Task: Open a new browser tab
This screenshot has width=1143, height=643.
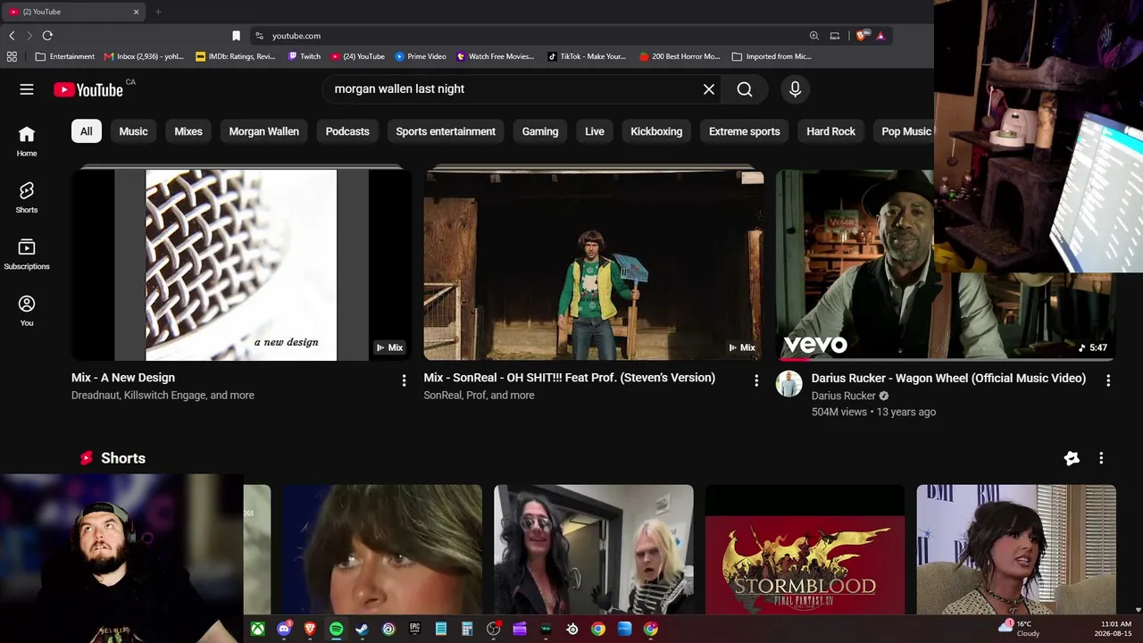Action: (158, 12)
